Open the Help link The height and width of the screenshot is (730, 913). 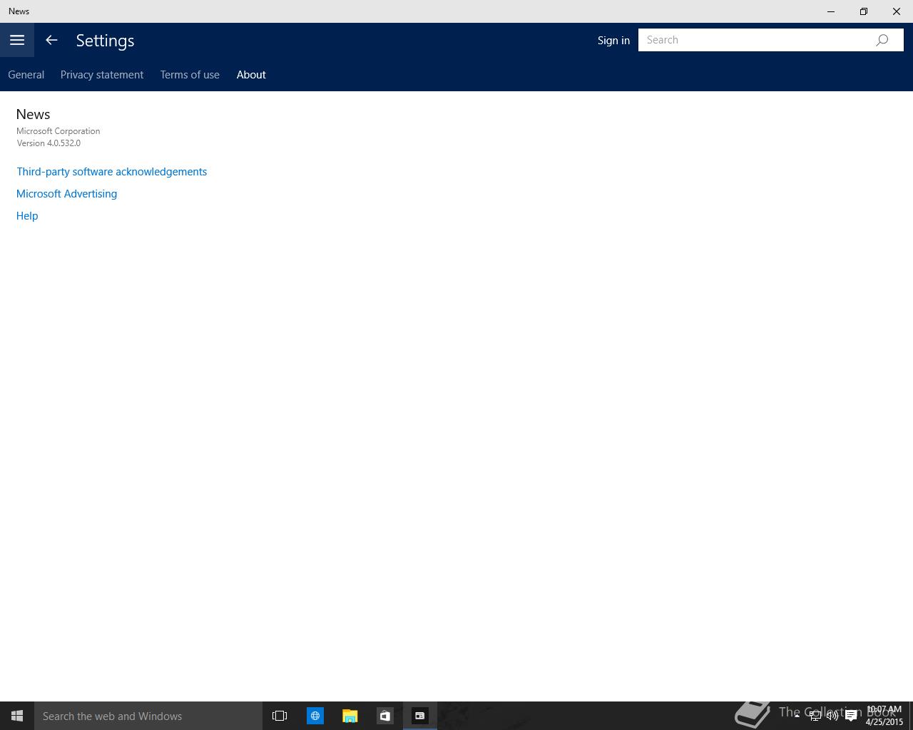[27, 216]
